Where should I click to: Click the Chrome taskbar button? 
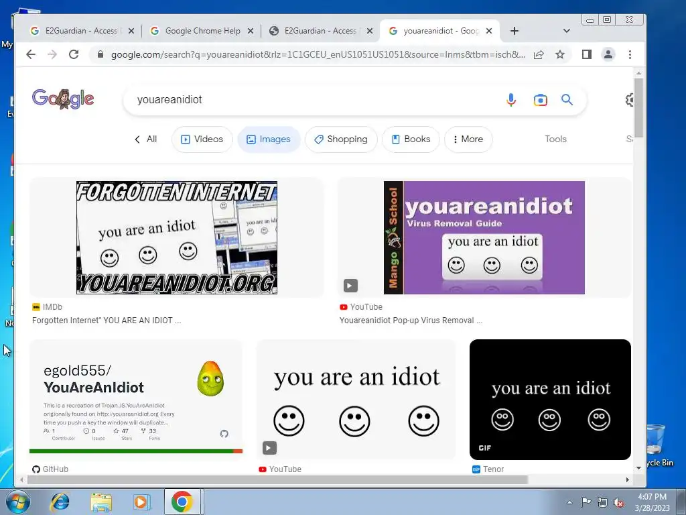(182, 502)
